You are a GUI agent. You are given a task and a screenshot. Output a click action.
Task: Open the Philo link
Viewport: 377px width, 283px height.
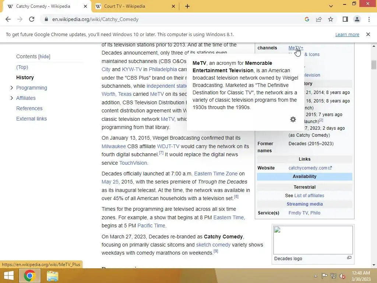pyautogui.click(x=315, y=213)
